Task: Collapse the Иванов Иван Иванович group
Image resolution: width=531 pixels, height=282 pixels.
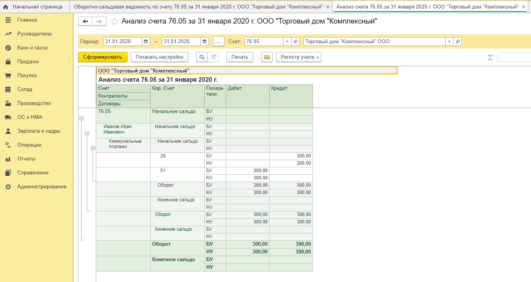Action: pyautogui.click(x=87, y=133)
